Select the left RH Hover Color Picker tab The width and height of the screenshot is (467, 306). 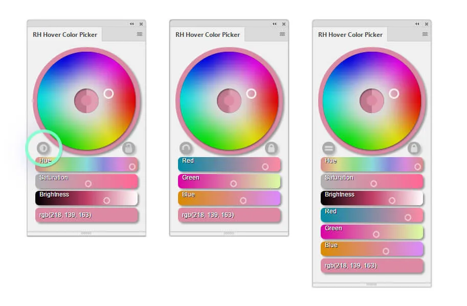click(65, 35)
